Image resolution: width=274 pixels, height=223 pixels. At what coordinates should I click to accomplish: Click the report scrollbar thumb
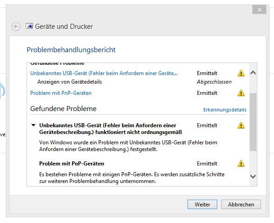[x=253, y=122]
